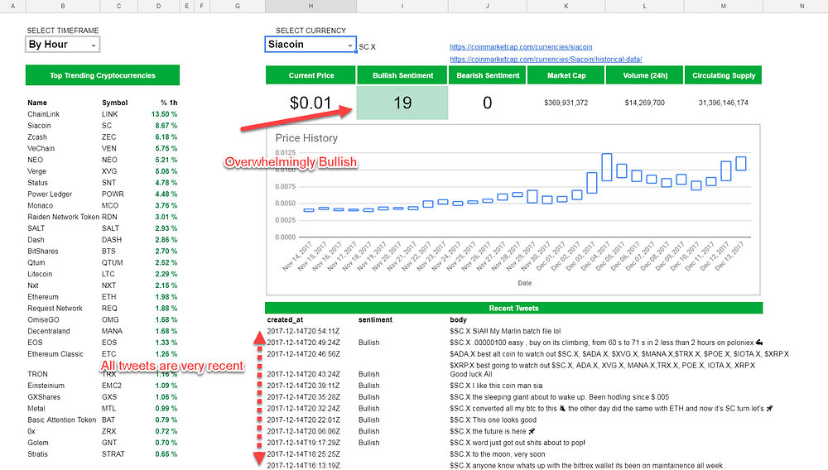Select the Raiden Network Token name cell
Image resolution: width=828 pixels, height=470 pixels.
(x=64, y=217)
